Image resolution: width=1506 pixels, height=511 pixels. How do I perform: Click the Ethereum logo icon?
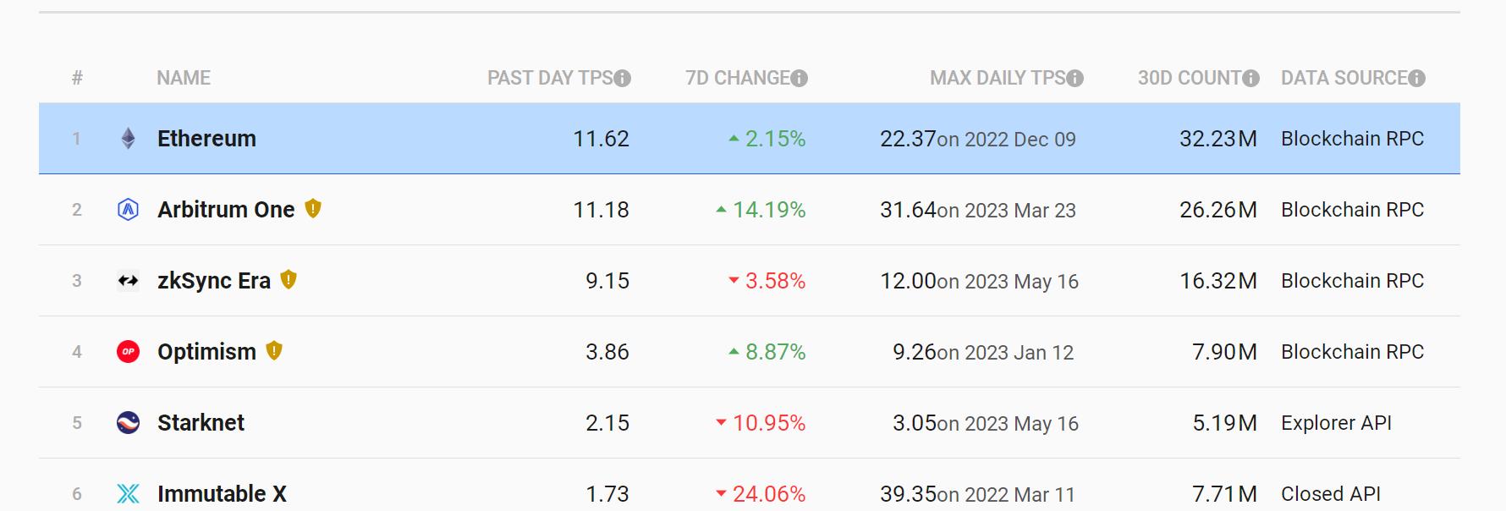(128, 139)
